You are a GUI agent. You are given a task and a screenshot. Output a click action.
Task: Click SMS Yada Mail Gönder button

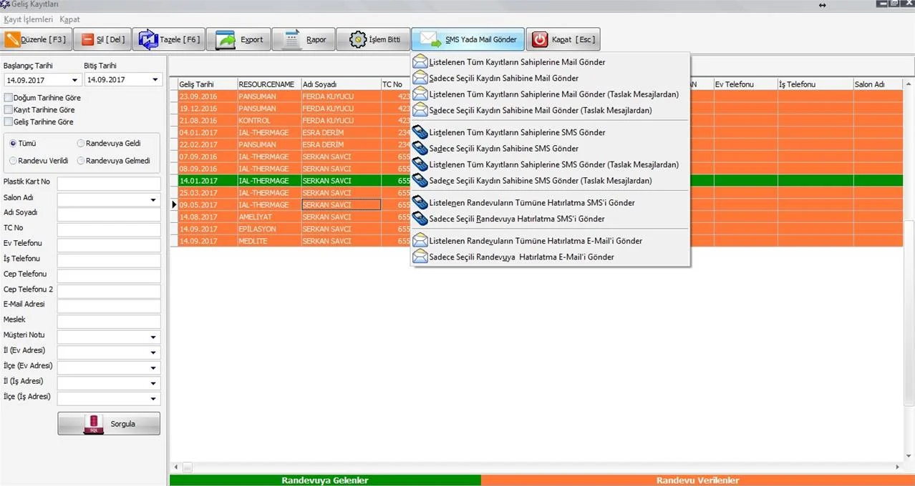click(x=468, y=39)
